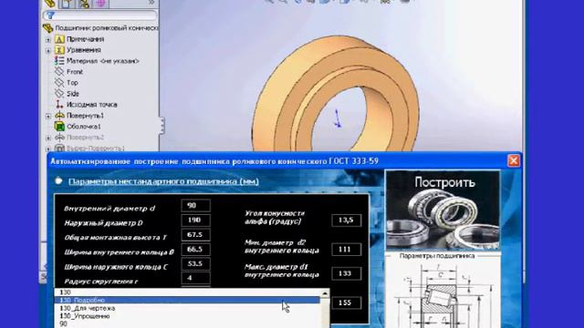Click the Общая монтажная высота T field

[x=195, y=235]
